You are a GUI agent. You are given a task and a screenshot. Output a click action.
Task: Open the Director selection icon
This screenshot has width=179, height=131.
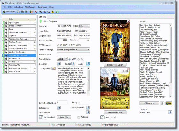(170, 112)
